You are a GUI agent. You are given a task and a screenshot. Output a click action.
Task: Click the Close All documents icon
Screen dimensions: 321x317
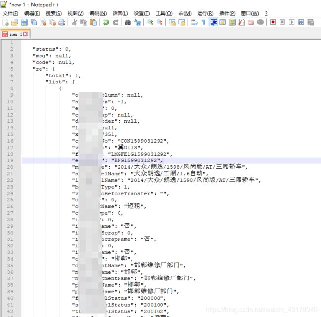pos(52,22)
